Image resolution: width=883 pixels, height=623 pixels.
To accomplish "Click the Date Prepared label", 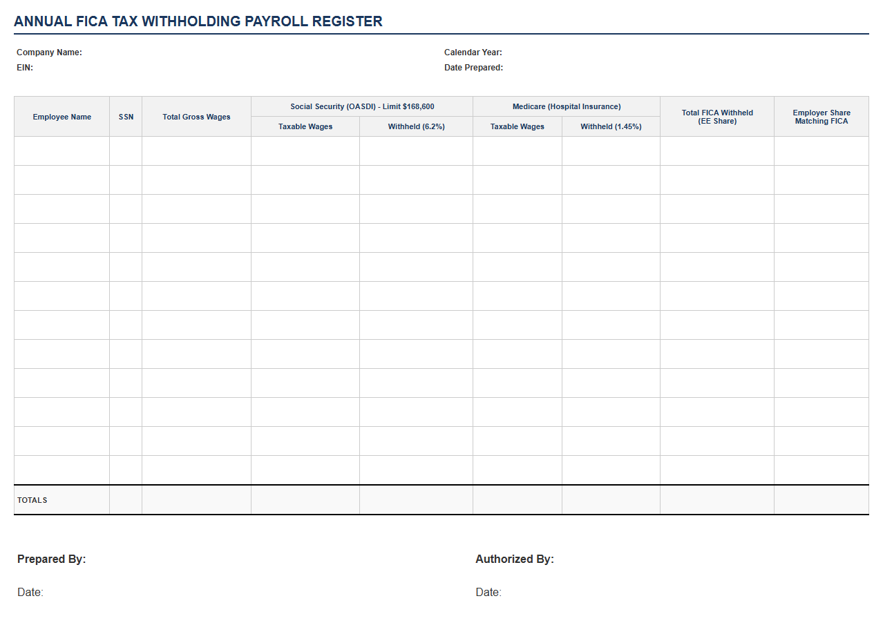I will (474, 68).
